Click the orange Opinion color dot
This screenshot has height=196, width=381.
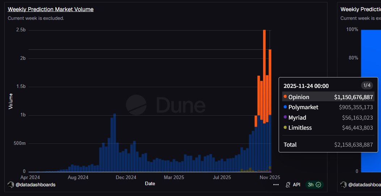pyautogui.click(x=285, y=97)
